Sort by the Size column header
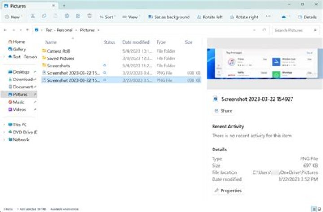This screenshot has height=212, width=323. pyautogui.click(x=188, y=42)
